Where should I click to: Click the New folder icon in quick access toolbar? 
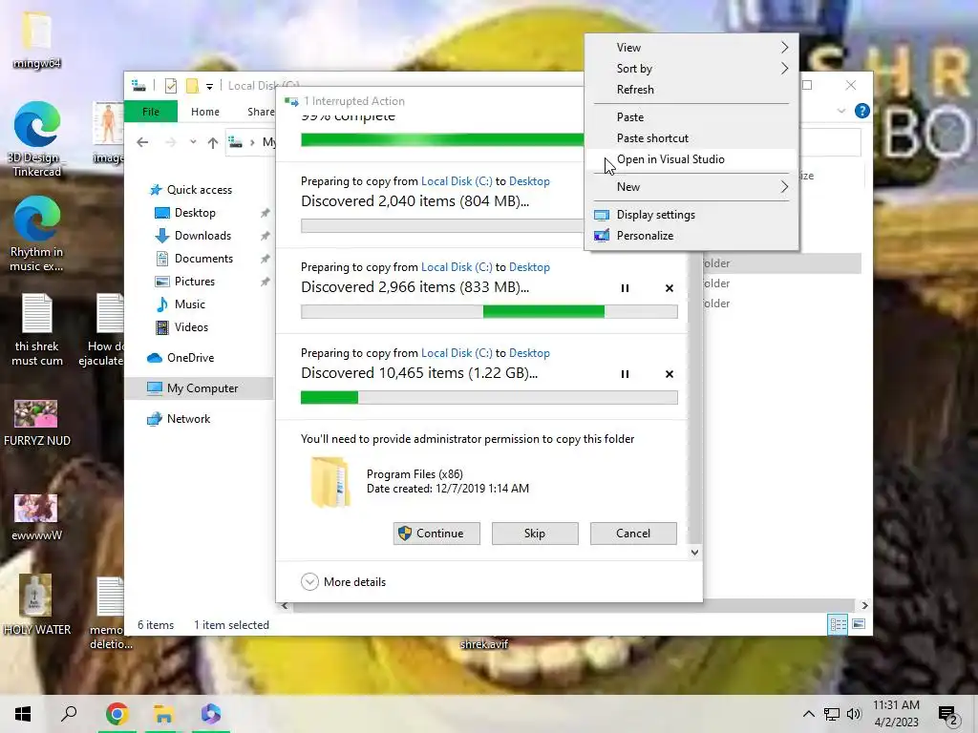[x=192, y=85]
